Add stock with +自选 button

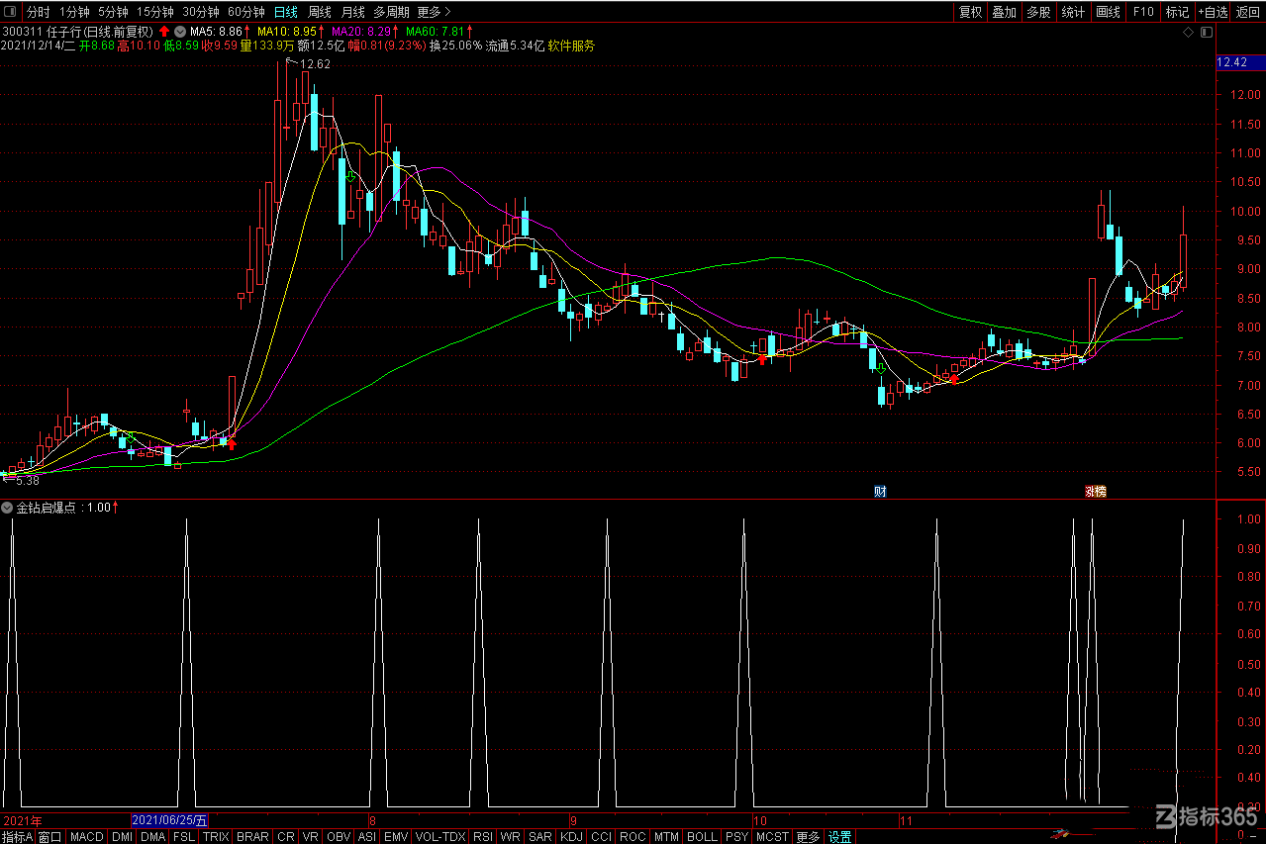point(1213,12)
